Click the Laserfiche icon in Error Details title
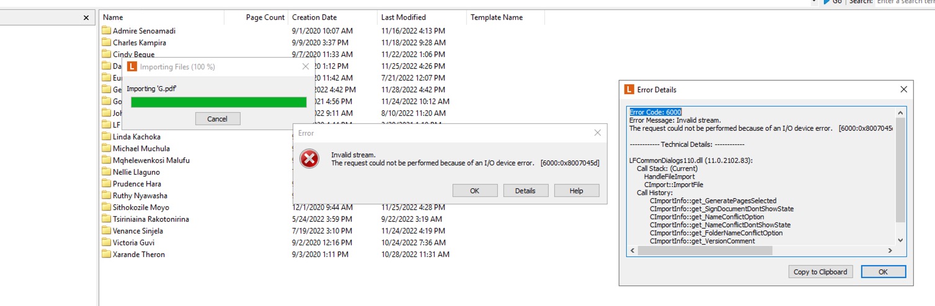Viewport: 935px width, 306px height. click(629, 89)
